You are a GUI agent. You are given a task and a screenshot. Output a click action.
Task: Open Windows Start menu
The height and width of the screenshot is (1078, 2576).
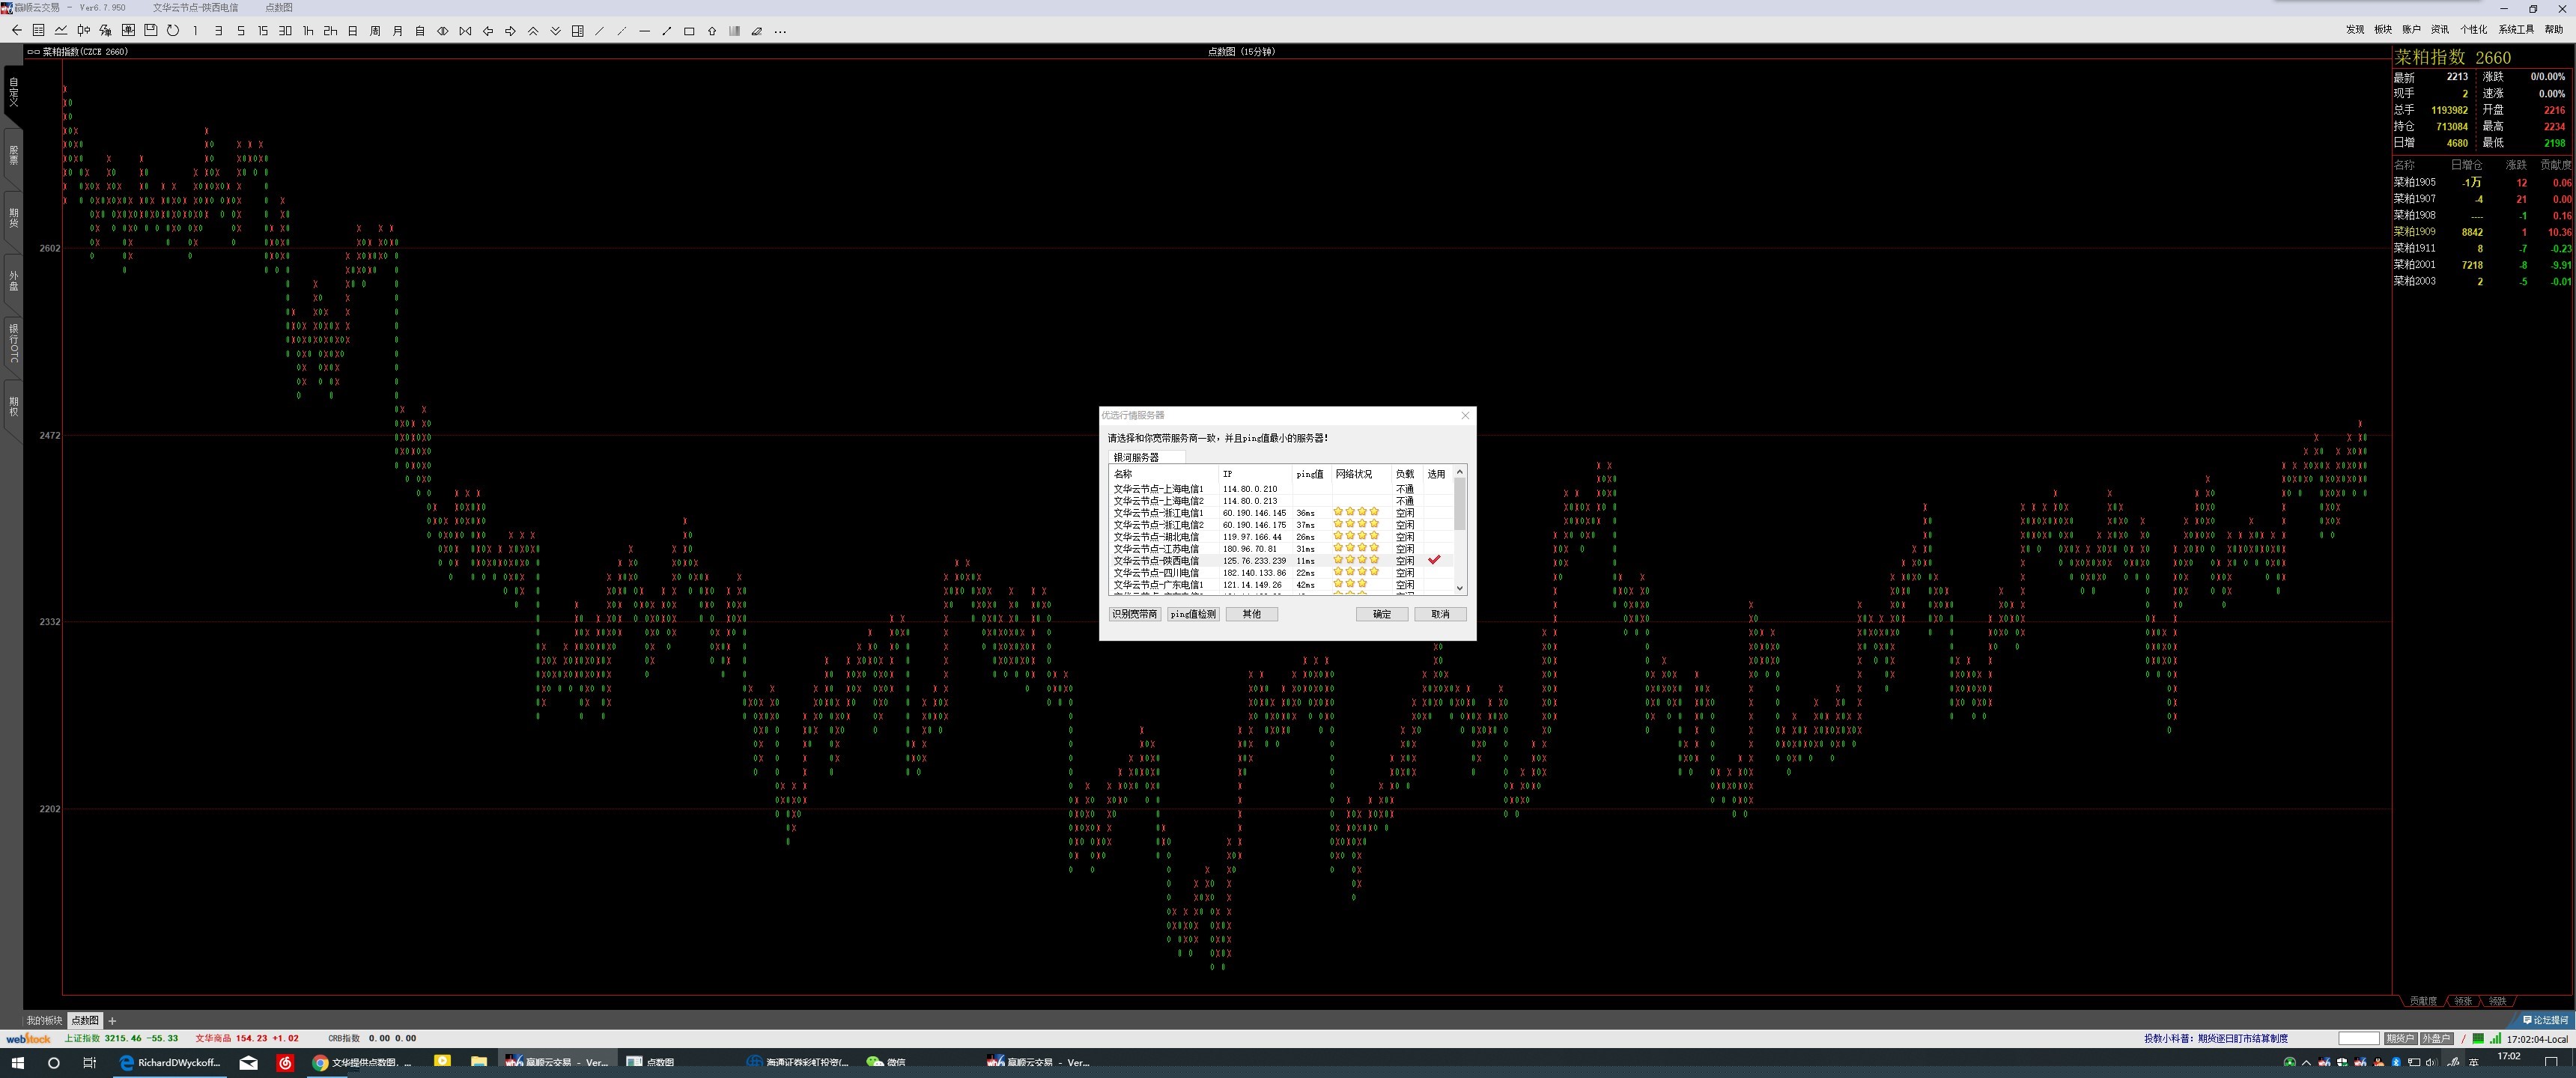coord(17,1063)
